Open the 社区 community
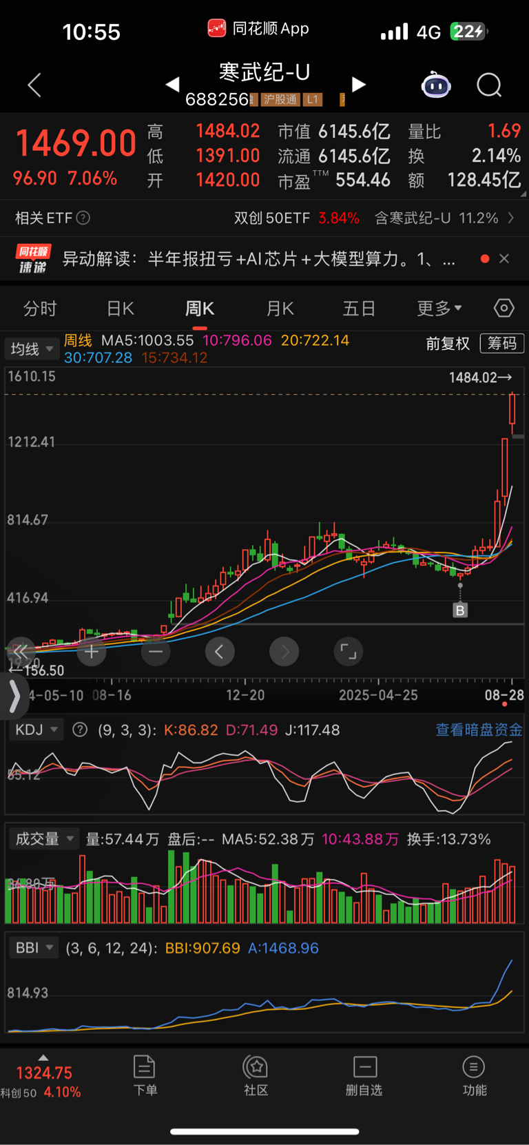 pyautogui.click(x=256, y=1076)
